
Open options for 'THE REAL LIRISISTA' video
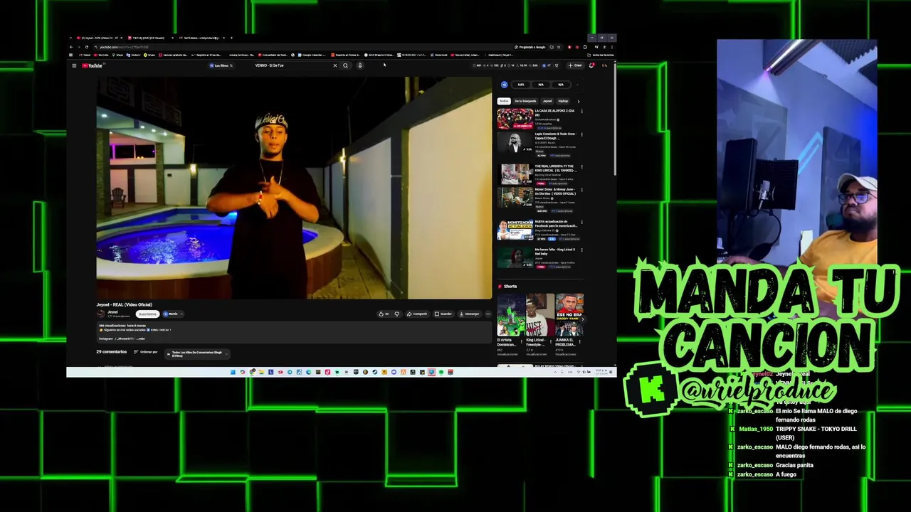[x=581, y=166]
